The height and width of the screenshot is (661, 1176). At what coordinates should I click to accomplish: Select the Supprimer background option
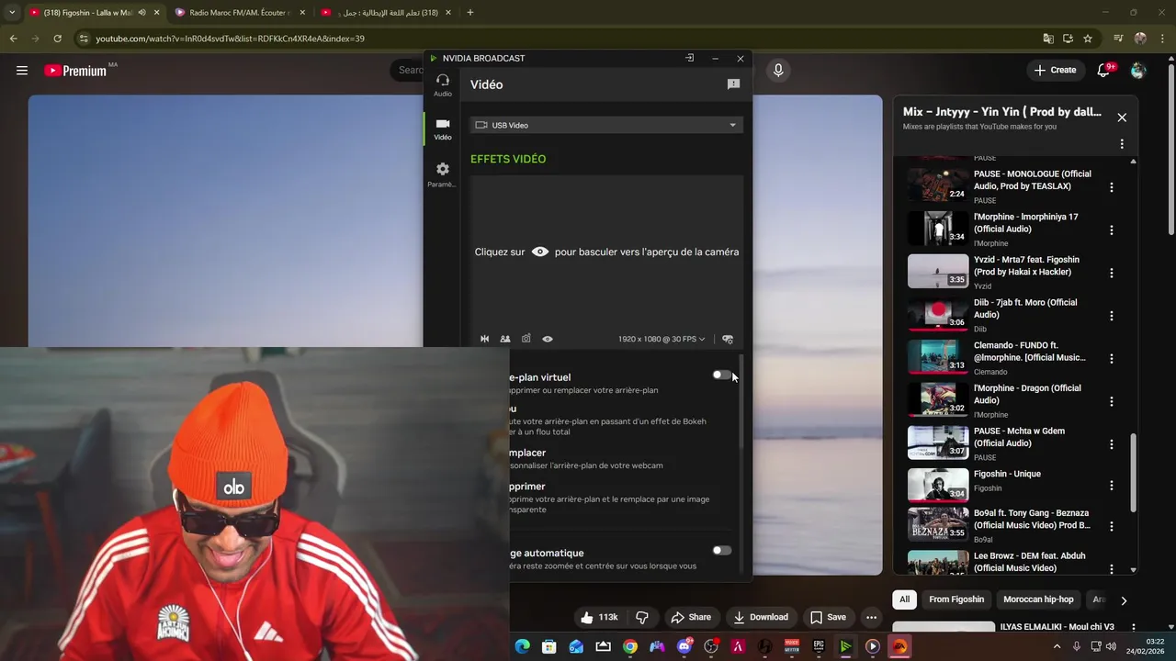(x=610, y=498)
